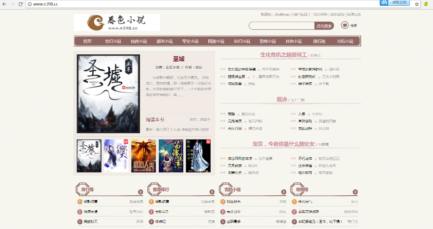Viewport: 433px width, 229px height.
Task: Reload the page with the refresh icon
Action: click(x=20, y=4)
